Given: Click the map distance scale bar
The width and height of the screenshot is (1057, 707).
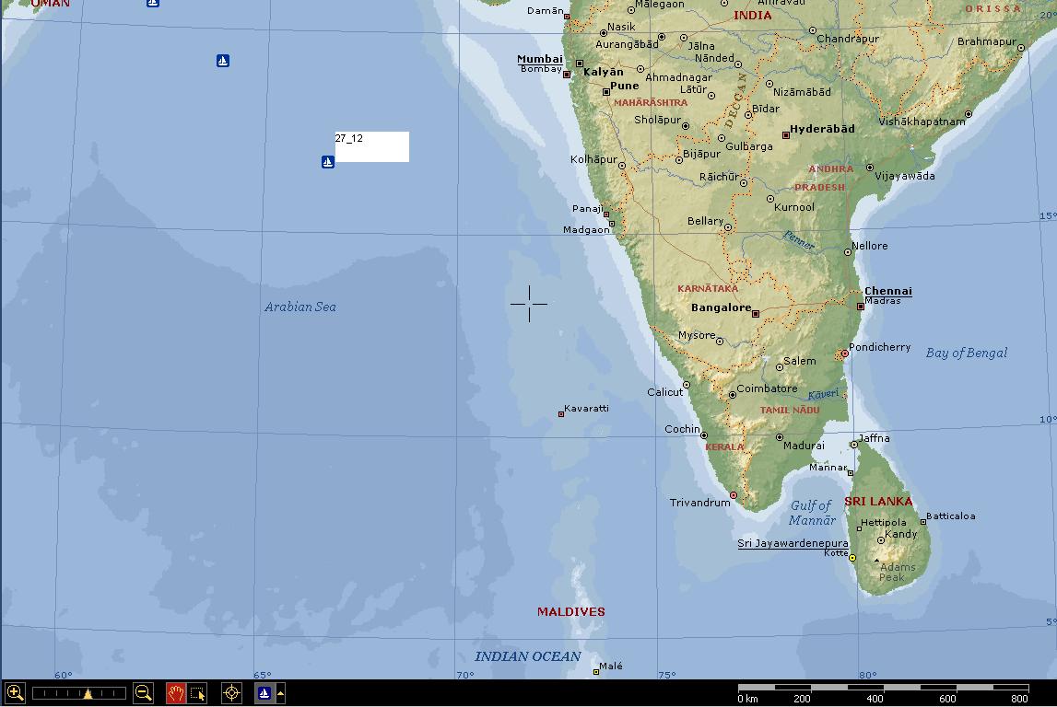Looking at the screenshot, I should pos(883,688).
